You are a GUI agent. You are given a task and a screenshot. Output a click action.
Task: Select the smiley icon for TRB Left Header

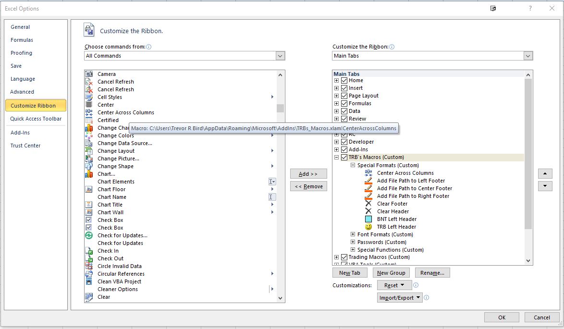tap(368, 227)
